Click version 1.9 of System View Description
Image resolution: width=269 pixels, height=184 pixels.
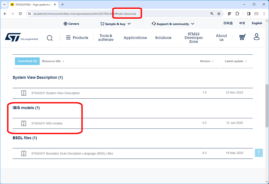[204, 92]
